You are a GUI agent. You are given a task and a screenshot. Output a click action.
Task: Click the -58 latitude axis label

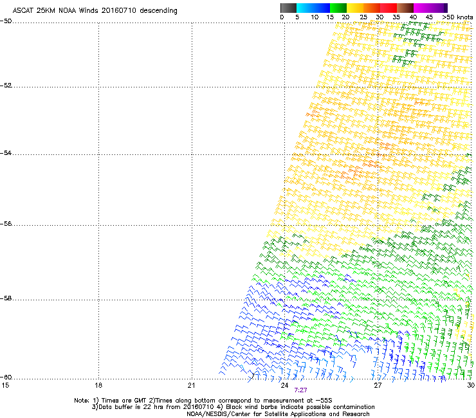[6, 298]
